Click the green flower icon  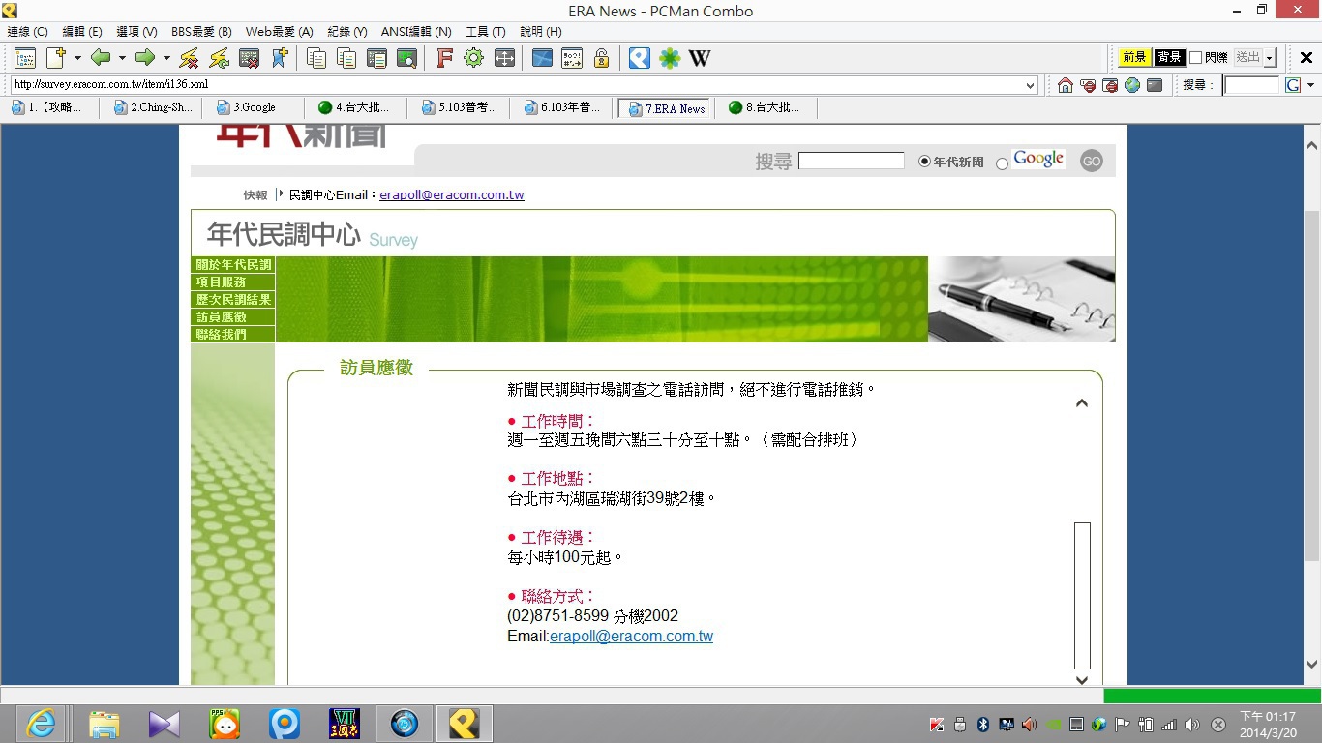pos(670,58)
